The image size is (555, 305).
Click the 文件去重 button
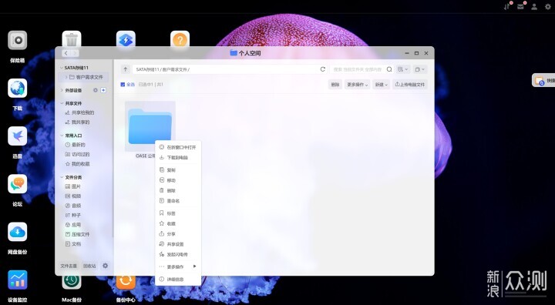(69, 266)
